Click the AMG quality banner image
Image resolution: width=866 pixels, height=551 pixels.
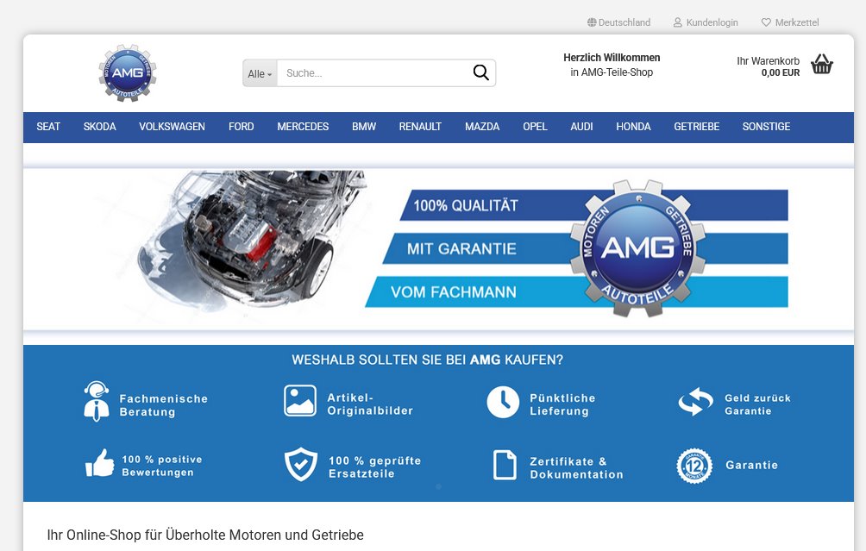click(438, 248)
